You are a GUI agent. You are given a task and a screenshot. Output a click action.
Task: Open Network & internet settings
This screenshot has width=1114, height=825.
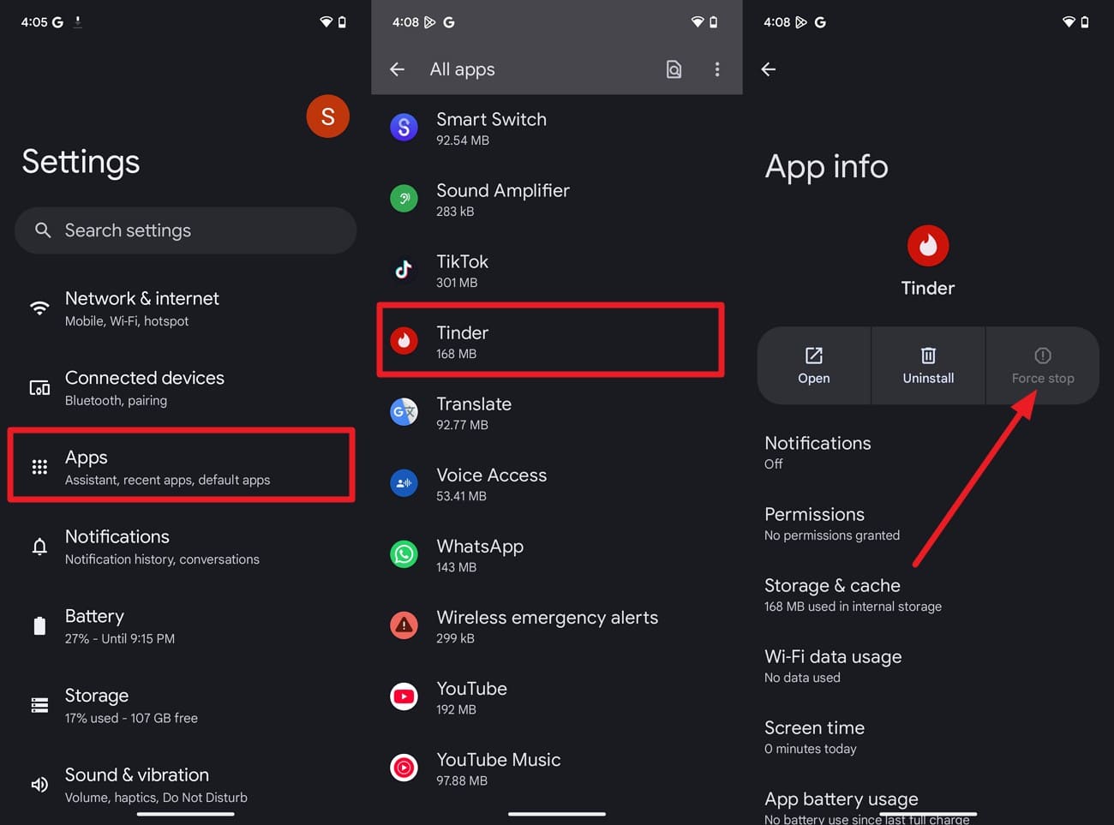(x=185, y=308)
